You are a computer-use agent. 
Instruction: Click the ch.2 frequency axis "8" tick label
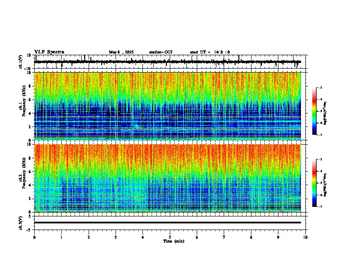[30, 158]
